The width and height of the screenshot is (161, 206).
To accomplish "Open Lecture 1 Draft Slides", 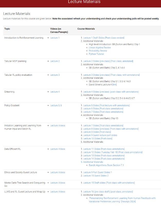I will click(94, 38).
